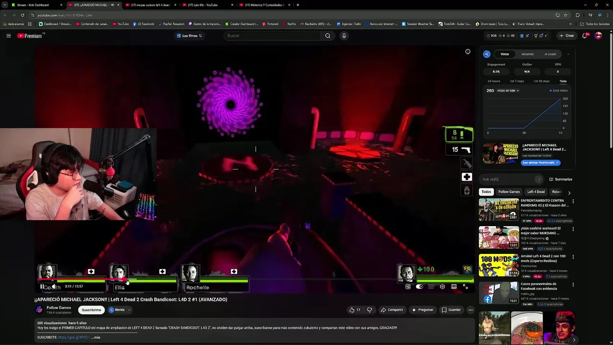613x345 pixels.
Task: Focus the Buscar search field
Action: (272, 35)
